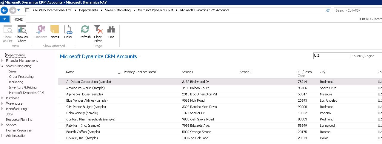Open Order Processing in navigation pane
382x144 pixels.
pyautogui.click(x=21, y=77)
